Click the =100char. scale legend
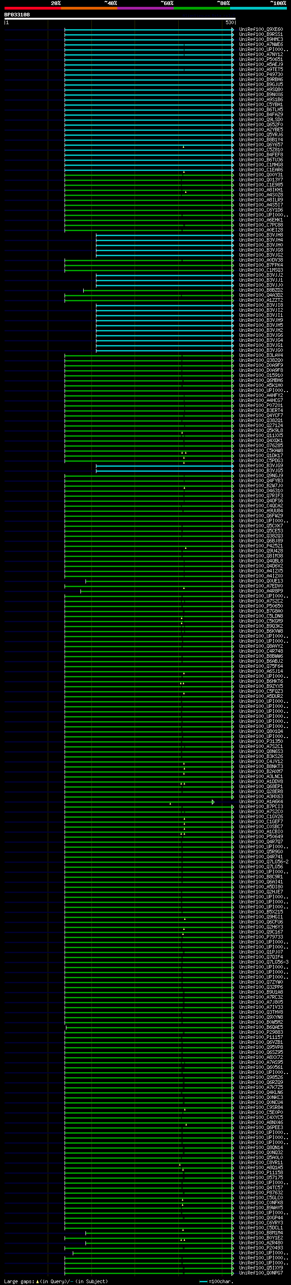291x1285 pixels. tap(216, 1281)
